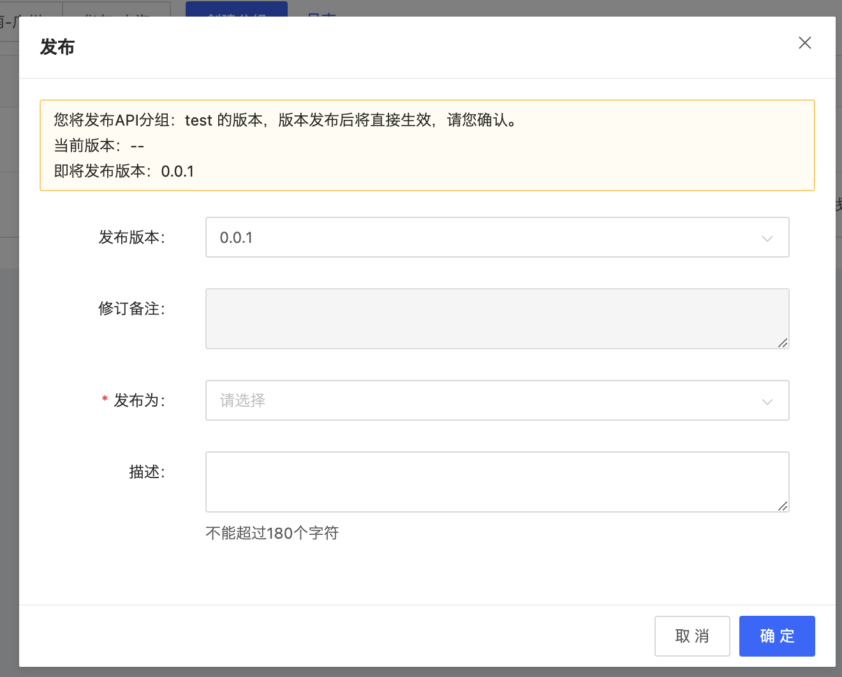Close the 发布 dialog with the X icon
842x677 pixels.
tap(805, 43)
